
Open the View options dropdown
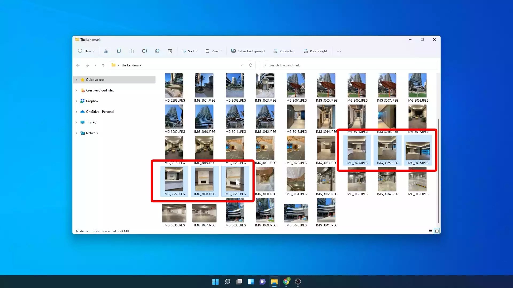[x=213, y=51]
